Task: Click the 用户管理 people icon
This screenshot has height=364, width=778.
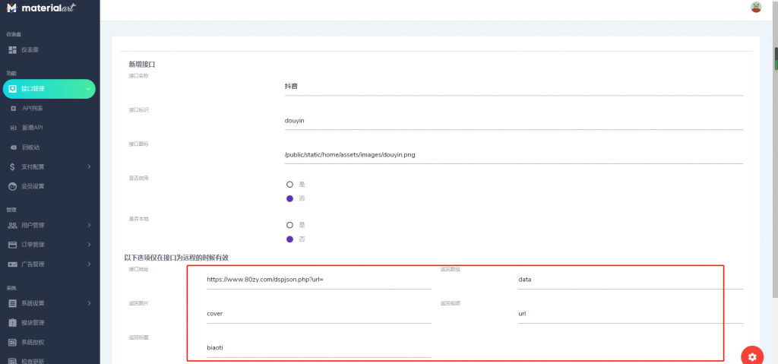Action: 13,226
